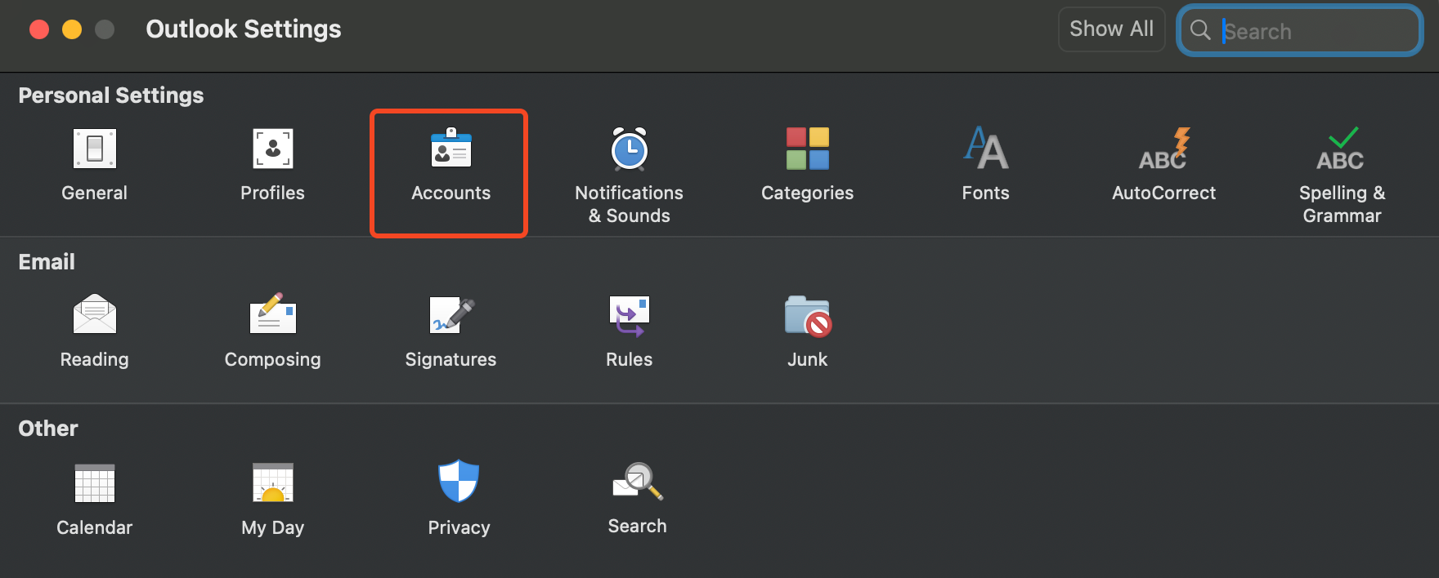Image resolution: width=1439 pixels, height=578 pixels.
Task: Focus the settings Search field
Action: click(x=1300, y=30)
